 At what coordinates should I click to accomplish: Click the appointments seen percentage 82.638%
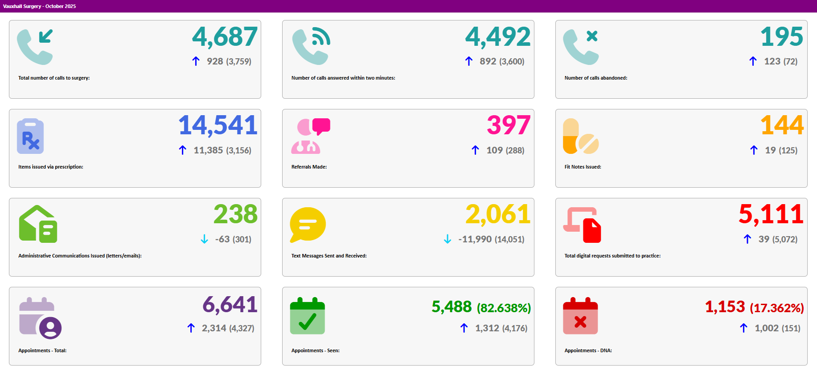point(504,308)
